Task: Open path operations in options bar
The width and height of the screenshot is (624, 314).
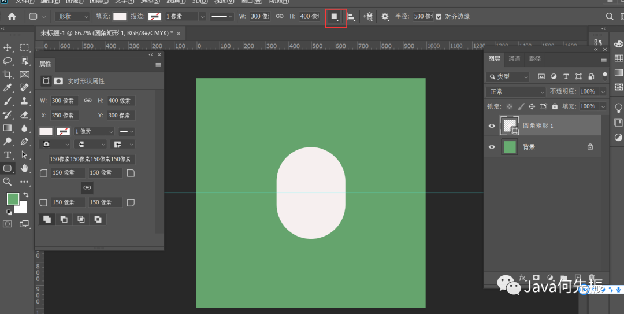Action: coord(335,17)
